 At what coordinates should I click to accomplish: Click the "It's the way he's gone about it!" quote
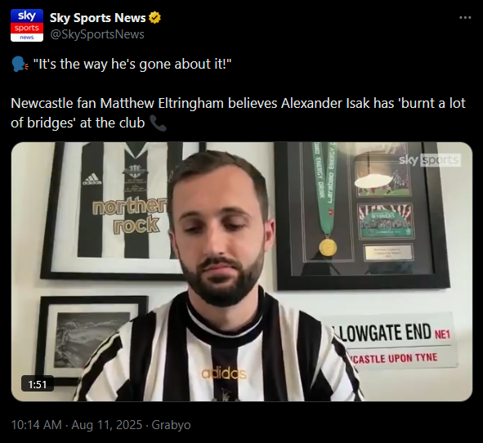coord(132,64)
